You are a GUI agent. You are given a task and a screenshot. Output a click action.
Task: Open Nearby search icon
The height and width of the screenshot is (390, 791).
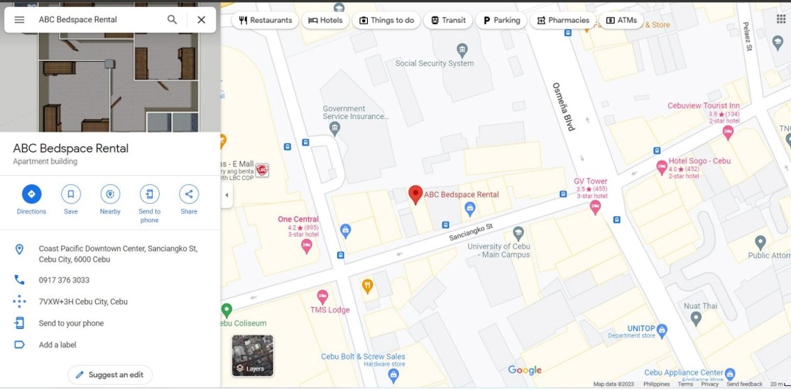click(x=110, y=194)
